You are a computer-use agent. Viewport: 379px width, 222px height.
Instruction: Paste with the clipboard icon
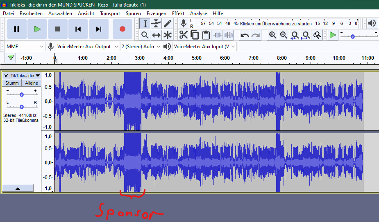click(x=206, y=35)
